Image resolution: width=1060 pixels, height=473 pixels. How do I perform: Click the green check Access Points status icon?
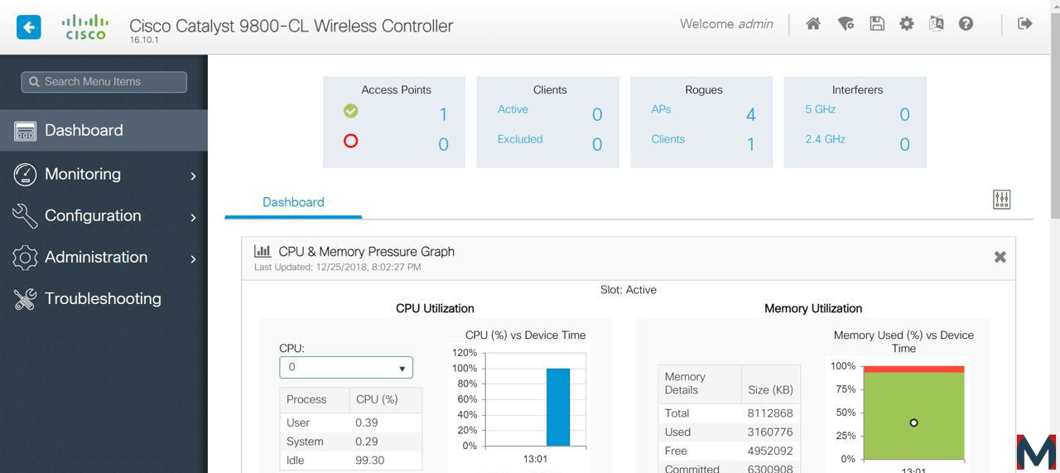pos(350,111)
